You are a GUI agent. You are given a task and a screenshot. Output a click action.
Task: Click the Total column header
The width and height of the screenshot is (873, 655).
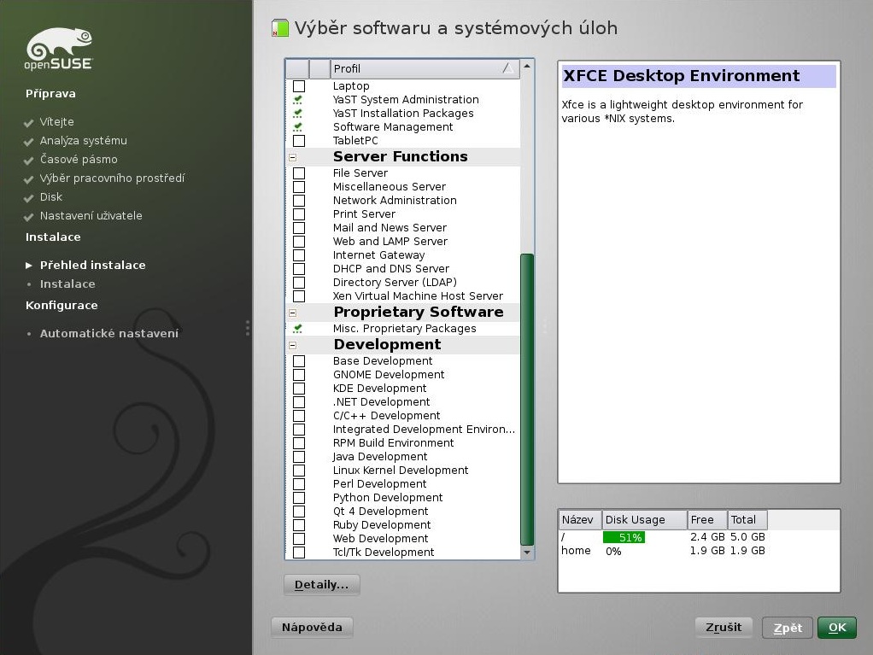pyautogui.click(x=747, y=520)
